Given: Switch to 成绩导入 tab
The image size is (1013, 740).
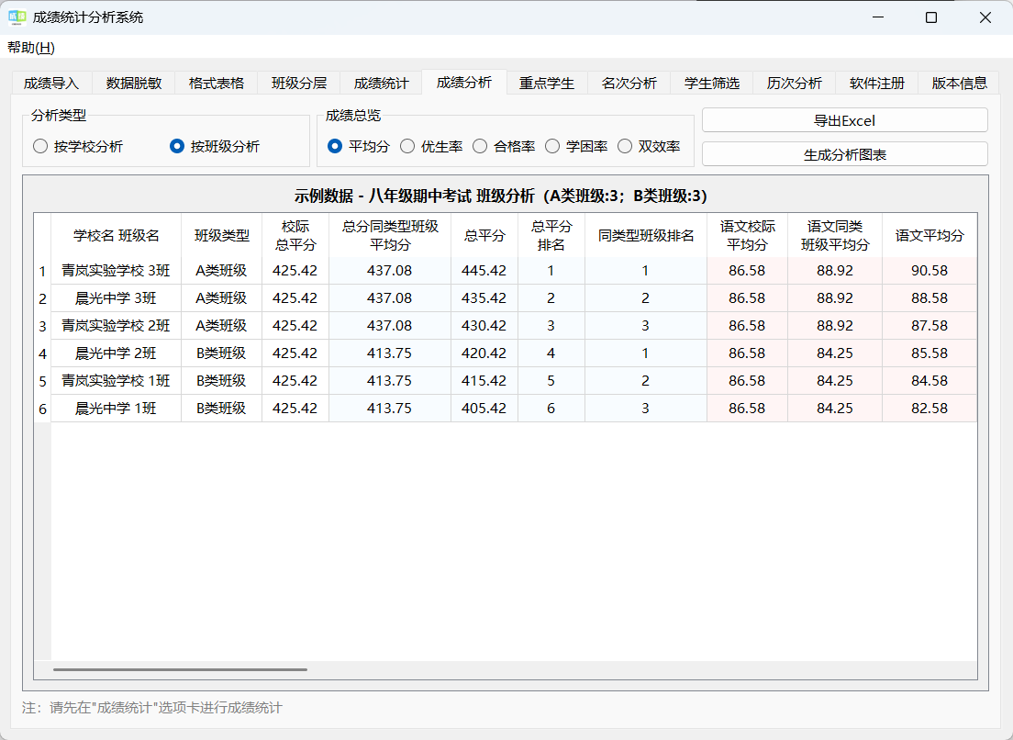Looking at the screenshot, I should tap(51, 84).
